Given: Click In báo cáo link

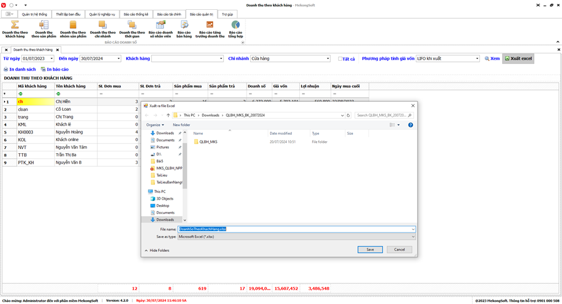Looking at the screenshot, I should click(x=58, y=69).
